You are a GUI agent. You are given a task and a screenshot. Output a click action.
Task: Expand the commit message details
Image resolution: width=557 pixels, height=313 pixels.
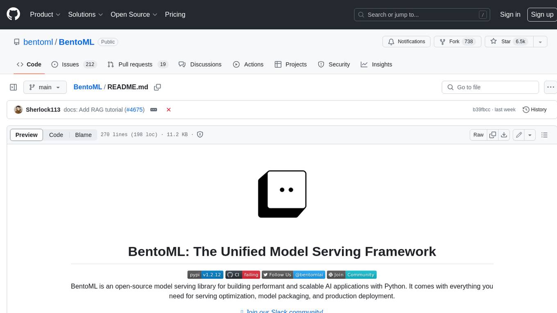(154, 110)
